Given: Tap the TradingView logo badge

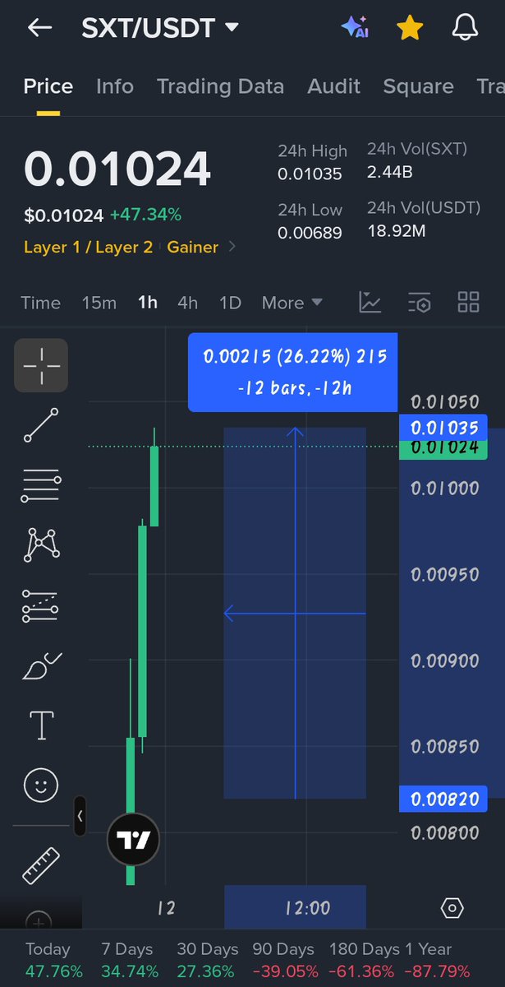Looking at the screenshot, I should pyautogui.click(x=133, y=840).
